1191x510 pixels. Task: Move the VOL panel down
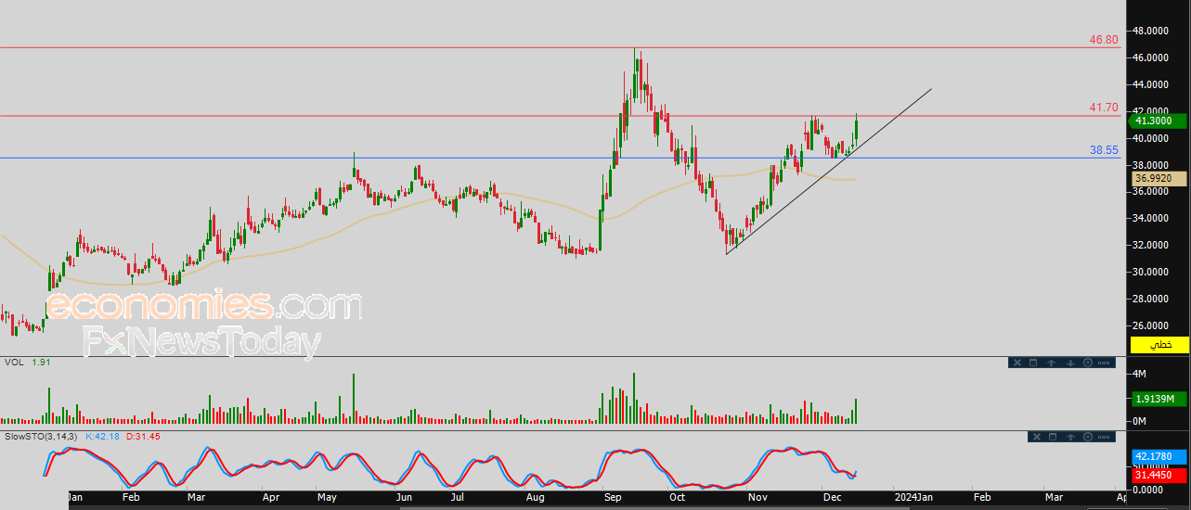pyautogui.click(x=1070, y=363)
